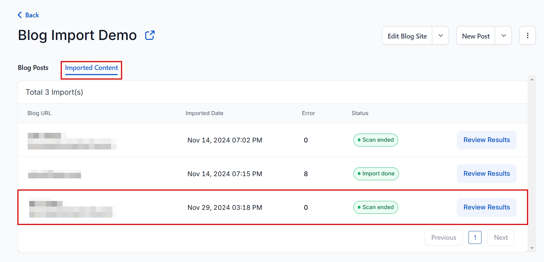Viewport: 544px width, 262px height.
Task: Open blog site via external link icon
Action: pyautogui.click(x=150, y=36)
